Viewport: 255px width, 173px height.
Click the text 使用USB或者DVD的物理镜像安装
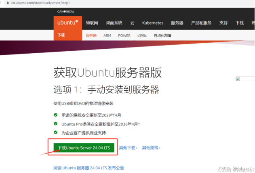tap(83, 103)
